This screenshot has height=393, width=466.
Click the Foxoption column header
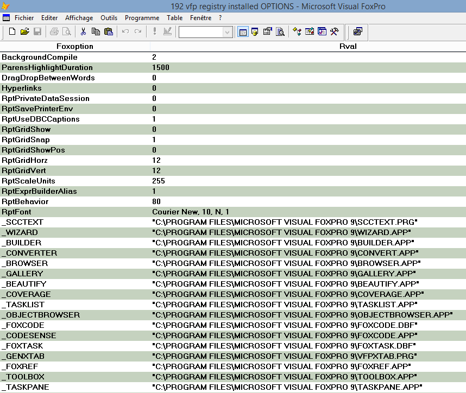point(75,46)
